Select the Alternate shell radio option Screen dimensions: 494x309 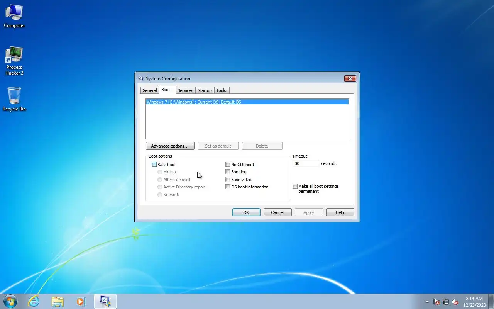click(x=160, y=180)
